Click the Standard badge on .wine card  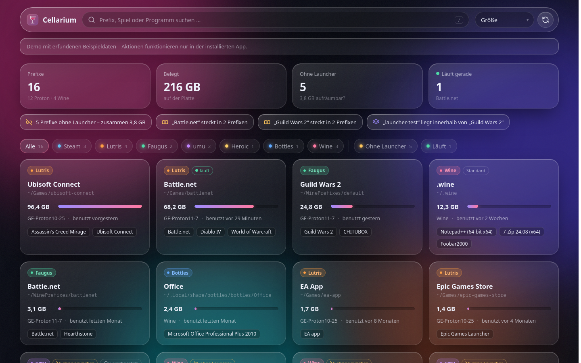(476, 171)
